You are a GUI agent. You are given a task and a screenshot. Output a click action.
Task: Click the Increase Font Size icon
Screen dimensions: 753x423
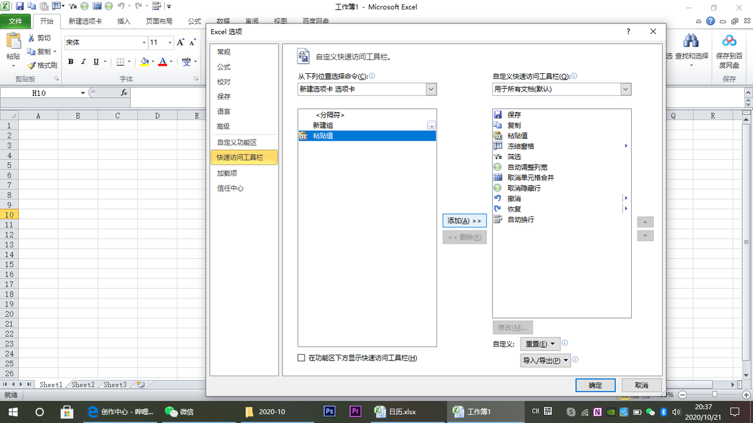(181, 42)
